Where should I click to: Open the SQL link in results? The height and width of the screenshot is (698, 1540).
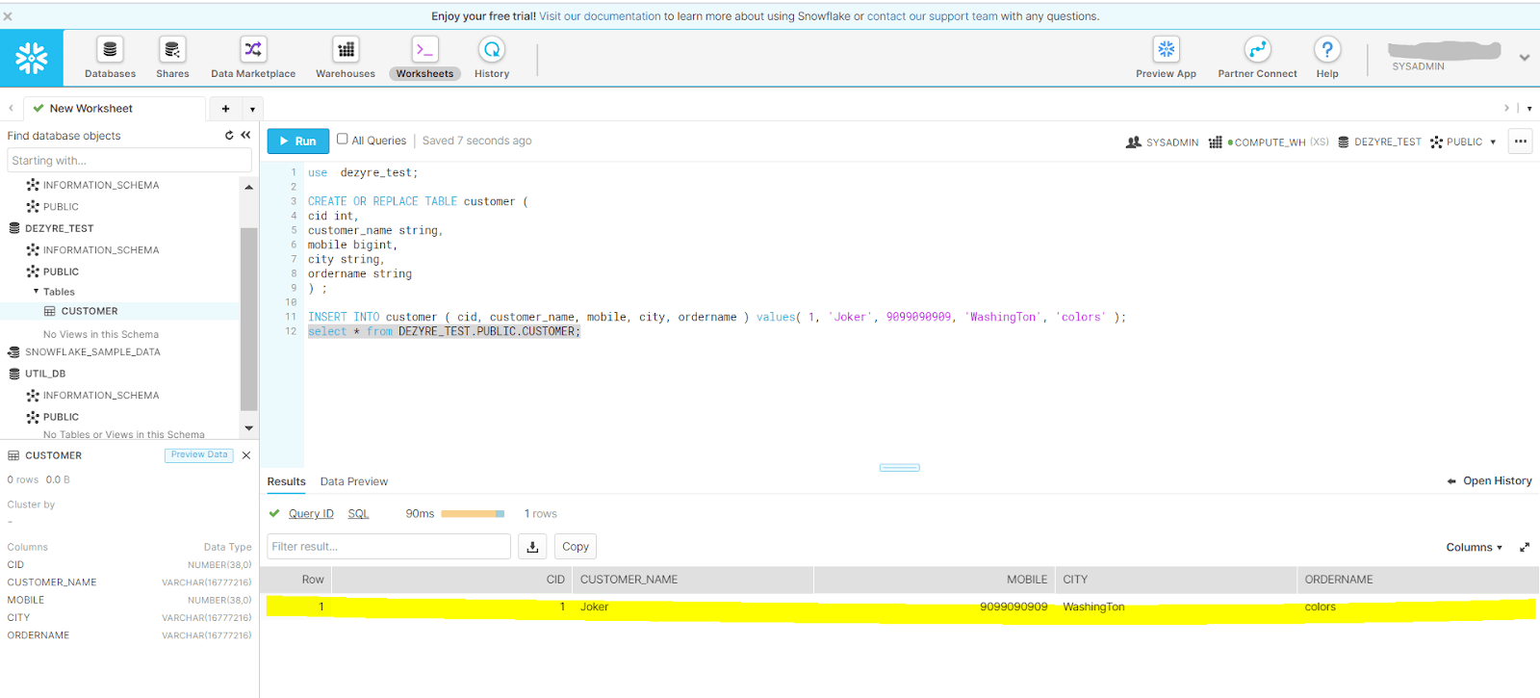coord(358,514)
